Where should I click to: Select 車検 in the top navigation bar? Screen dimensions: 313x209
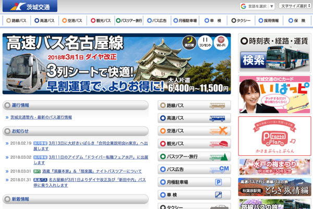[x=213, y=20]
